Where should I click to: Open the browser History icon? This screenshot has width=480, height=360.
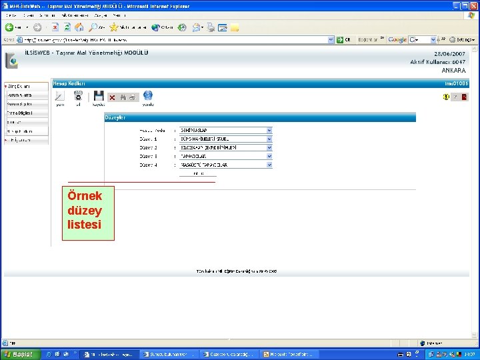tap(182, 27)
